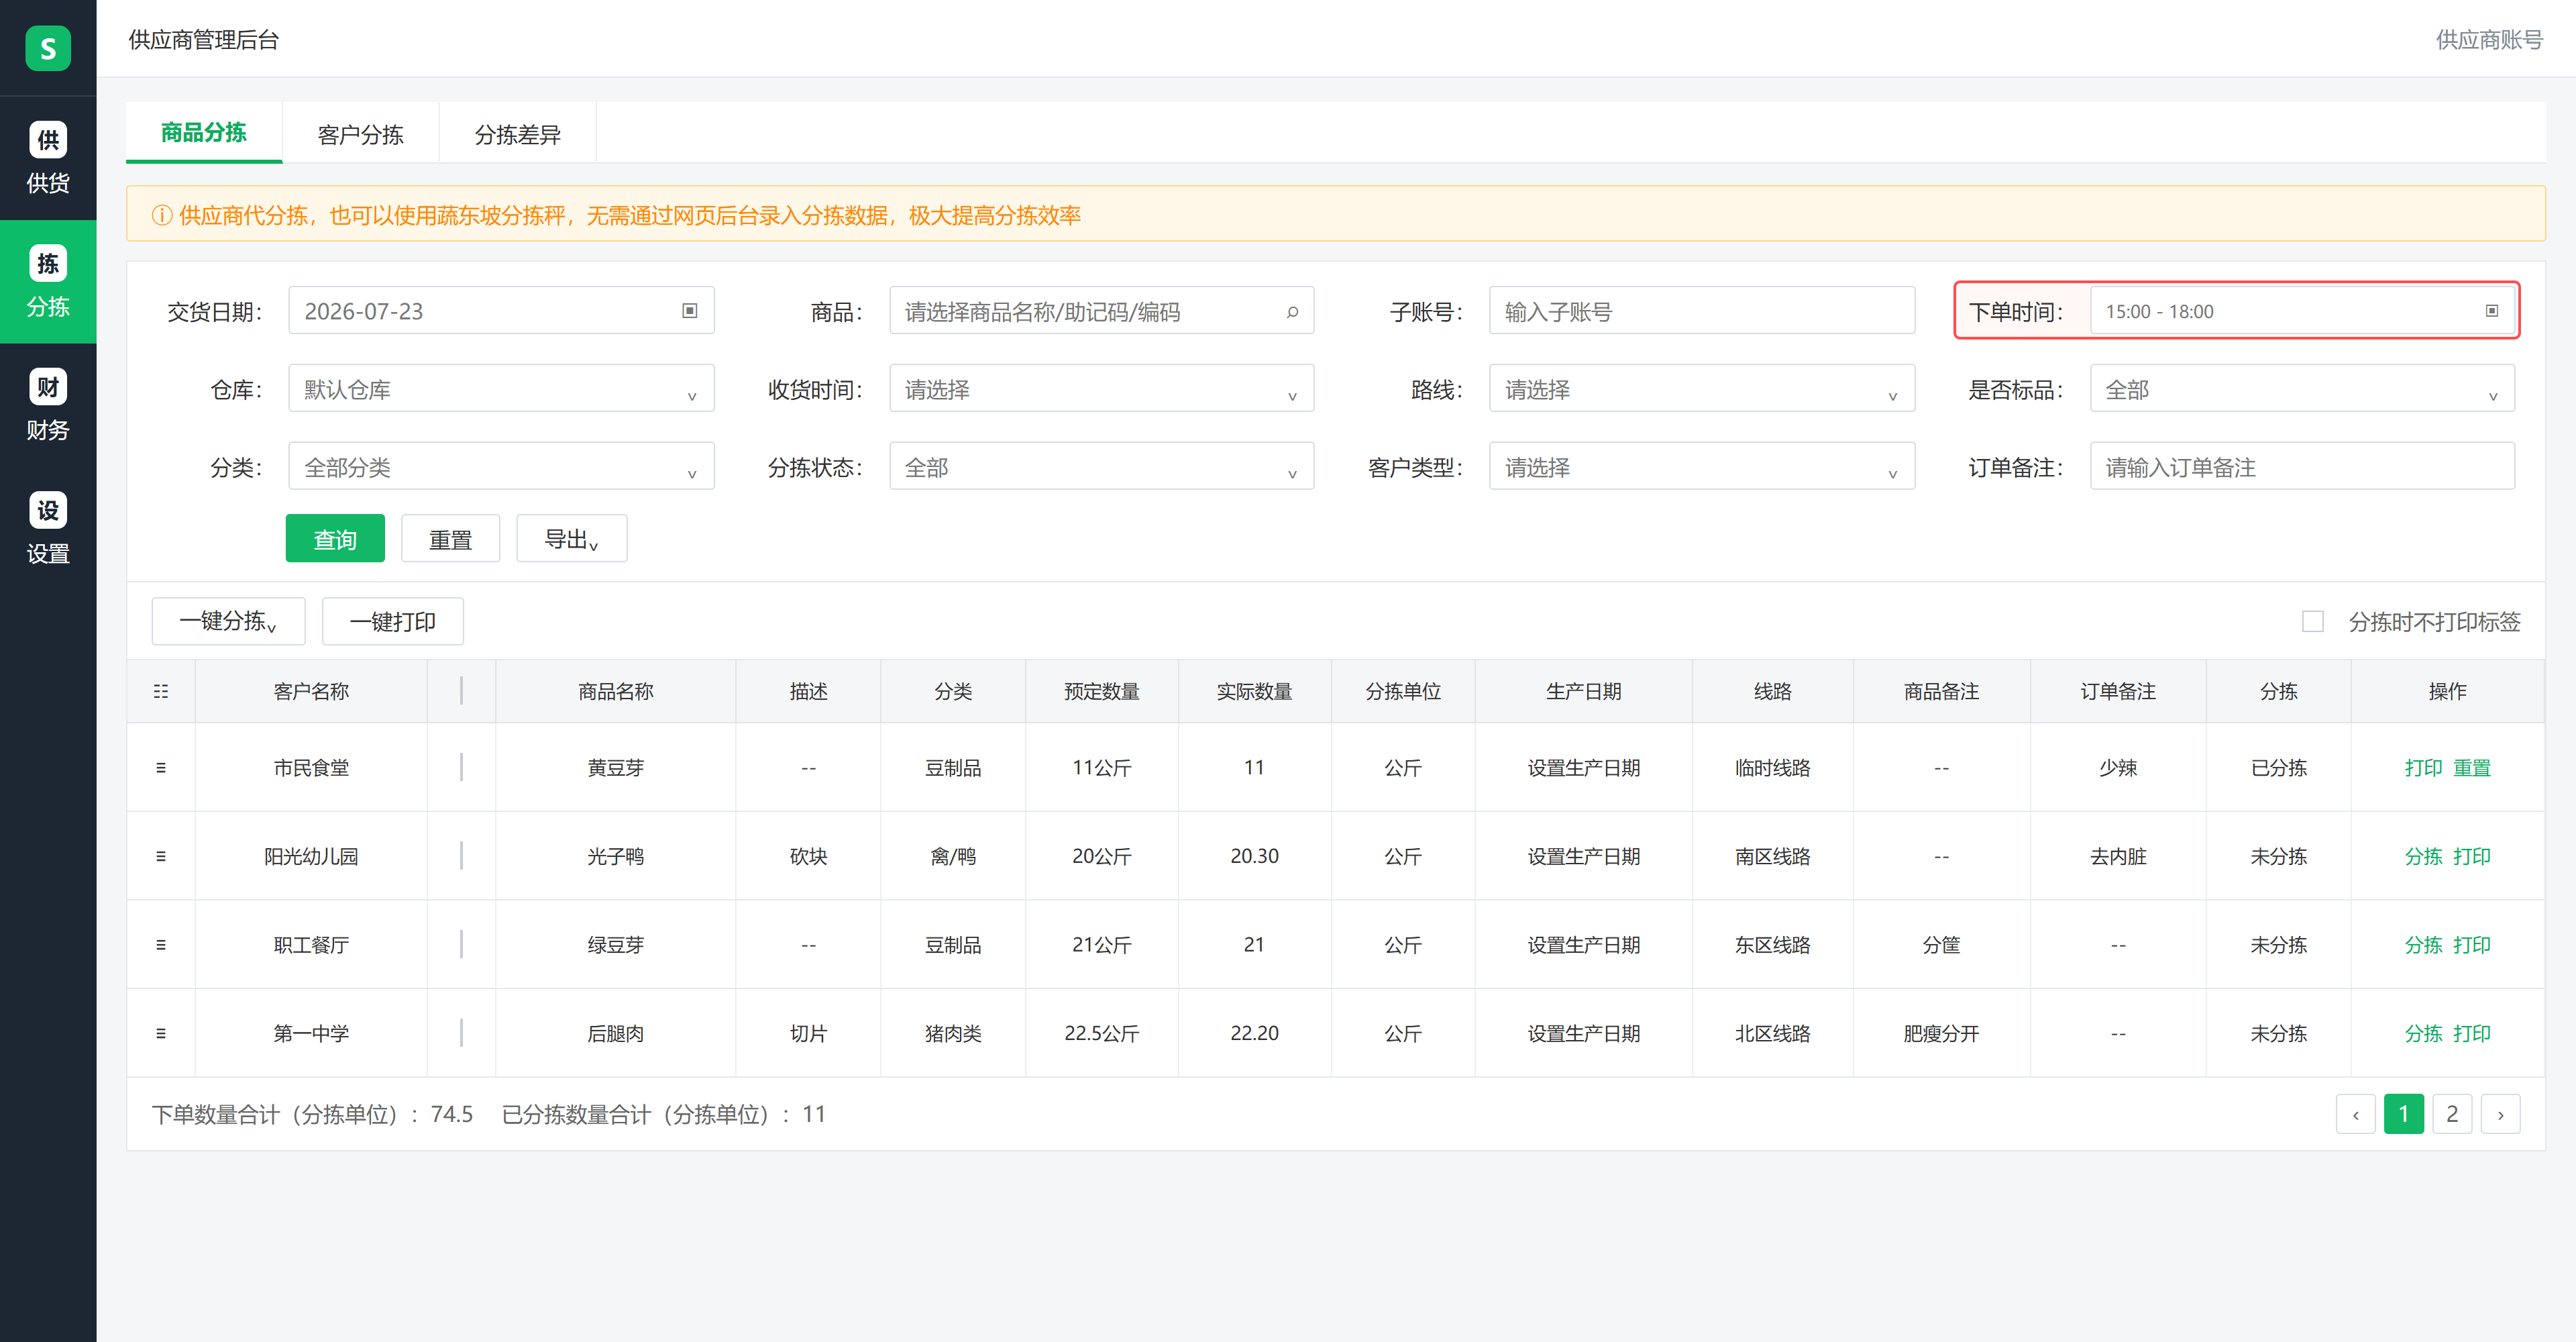Screen dimensions: 2576x1342
Task: Click 打印 link in 职工餐厅 row
Action: 2471,945
